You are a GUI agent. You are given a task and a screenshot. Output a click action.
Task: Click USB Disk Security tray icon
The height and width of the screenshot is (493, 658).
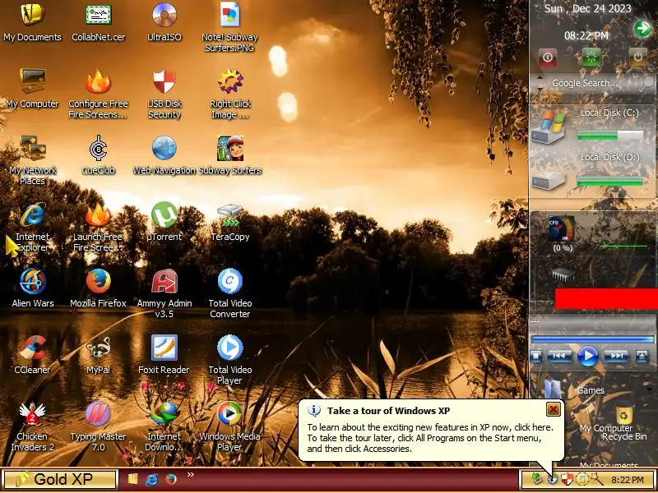tap(568, 479)
